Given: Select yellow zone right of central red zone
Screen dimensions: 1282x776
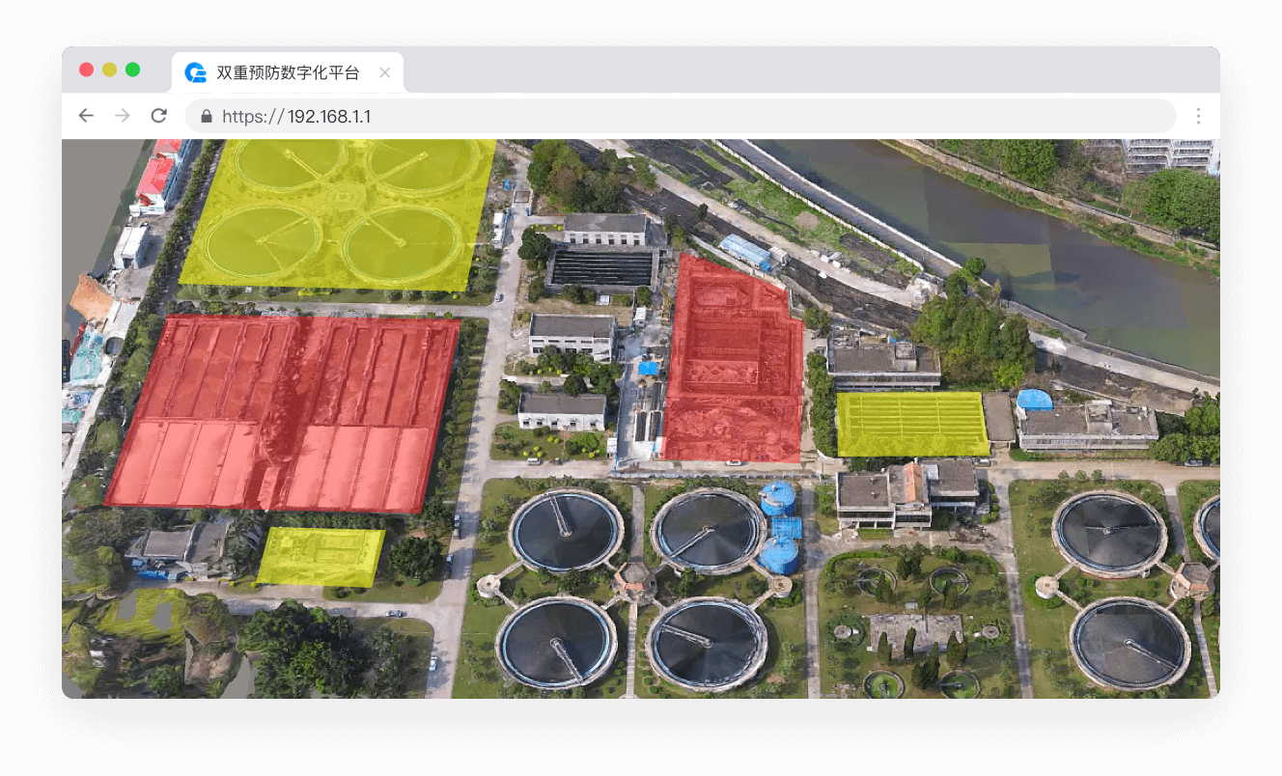Looking at the screenshot, I should point(912,424).
